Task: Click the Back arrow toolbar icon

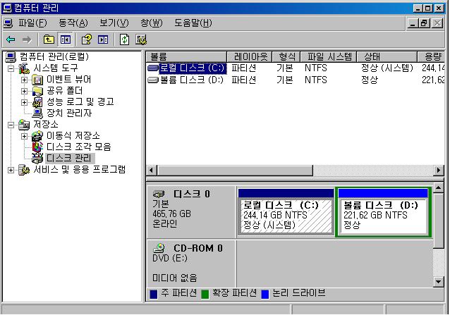Action: (11, 39)
